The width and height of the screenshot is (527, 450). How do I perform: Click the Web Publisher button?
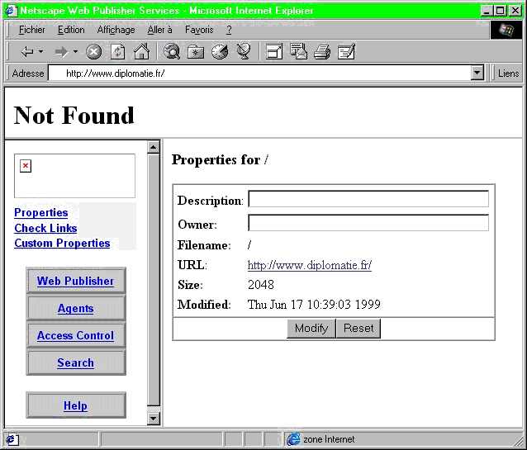76,281
